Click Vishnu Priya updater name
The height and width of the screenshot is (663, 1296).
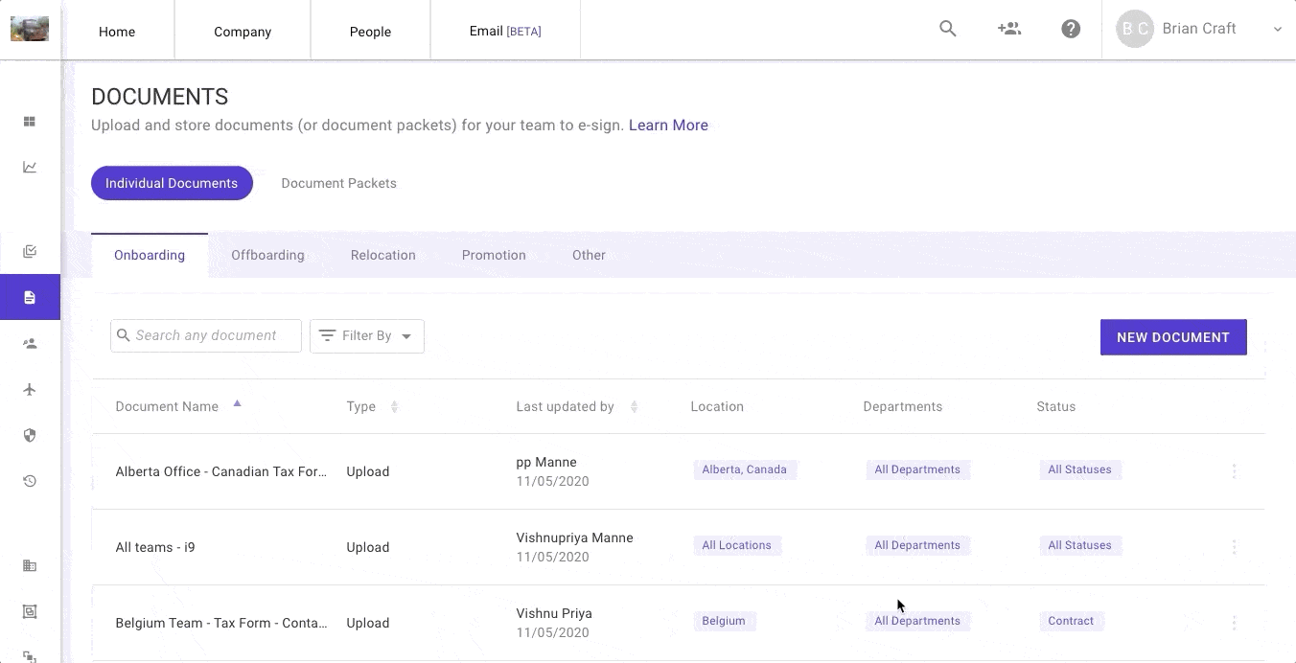[554, 613]
